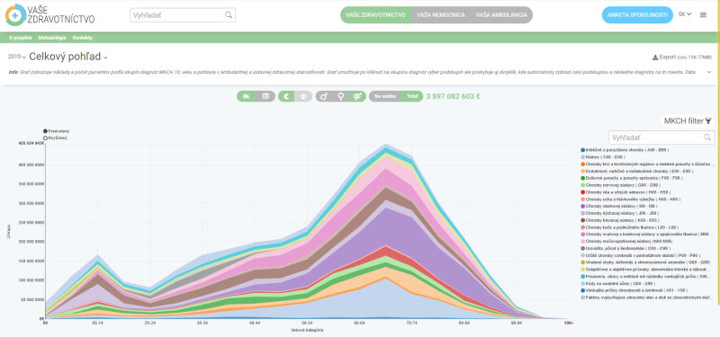Click Subjektívne a objektívne príznaky legend entry
Screen dimensions: 720x337
click(646, 270)
